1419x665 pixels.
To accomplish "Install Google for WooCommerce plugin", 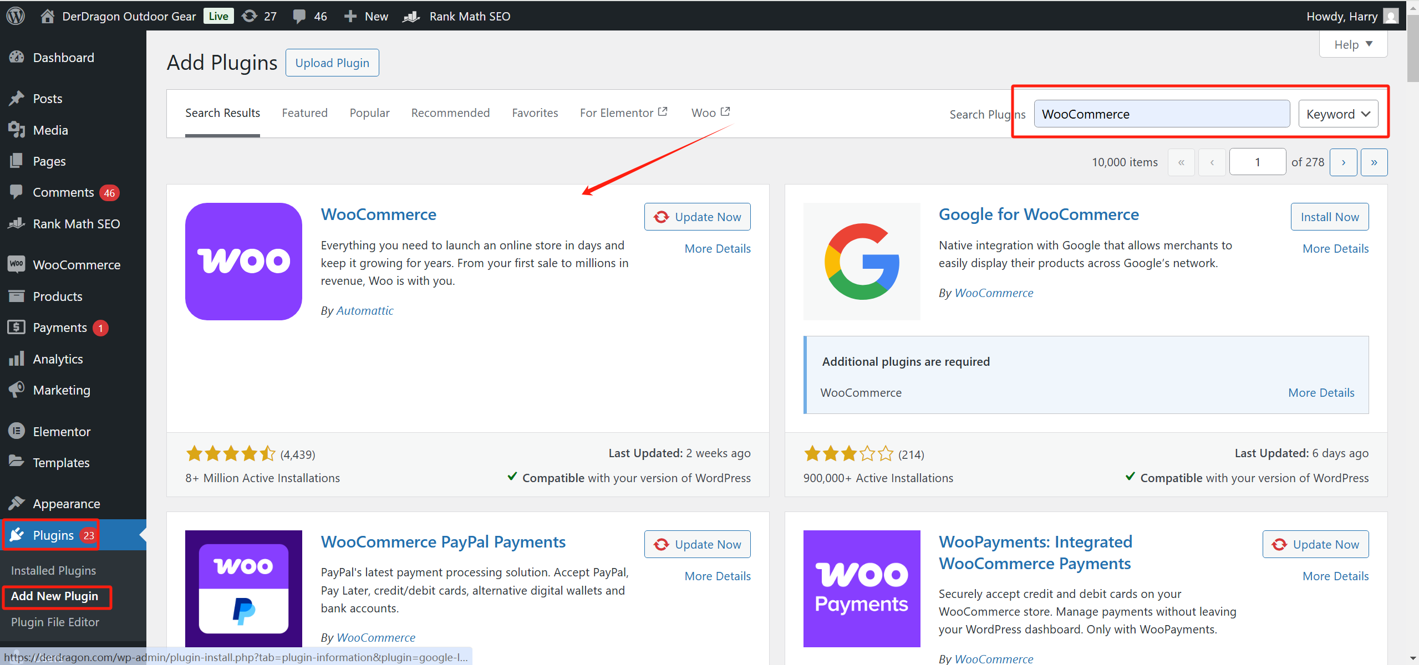I will 1329,217.
